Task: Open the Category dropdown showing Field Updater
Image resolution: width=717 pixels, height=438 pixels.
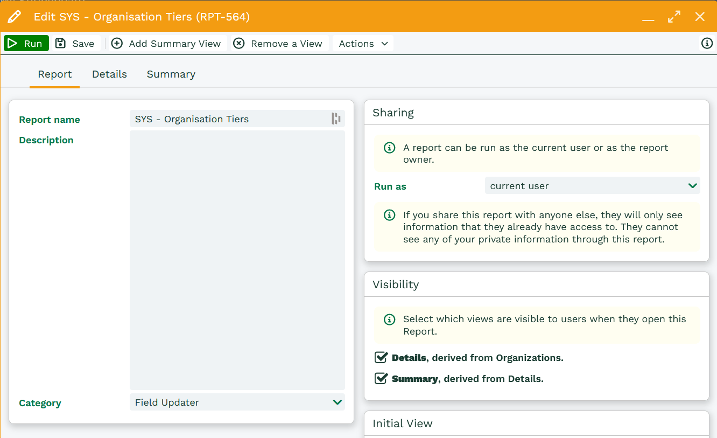Action: [237, 402]
